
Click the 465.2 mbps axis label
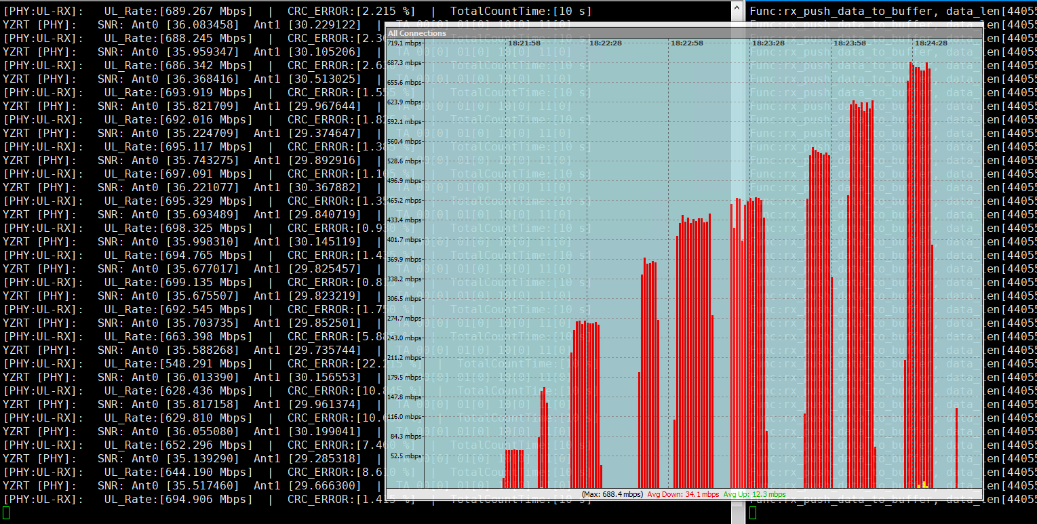(x=404, y=200)
